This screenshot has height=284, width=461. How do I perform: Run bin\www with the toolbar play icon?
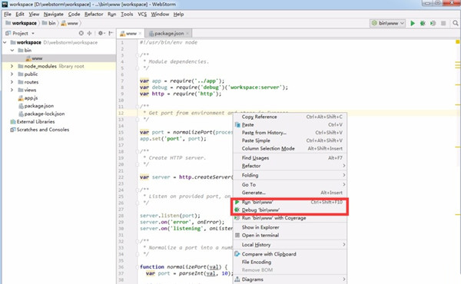click(x=413, y=23)
